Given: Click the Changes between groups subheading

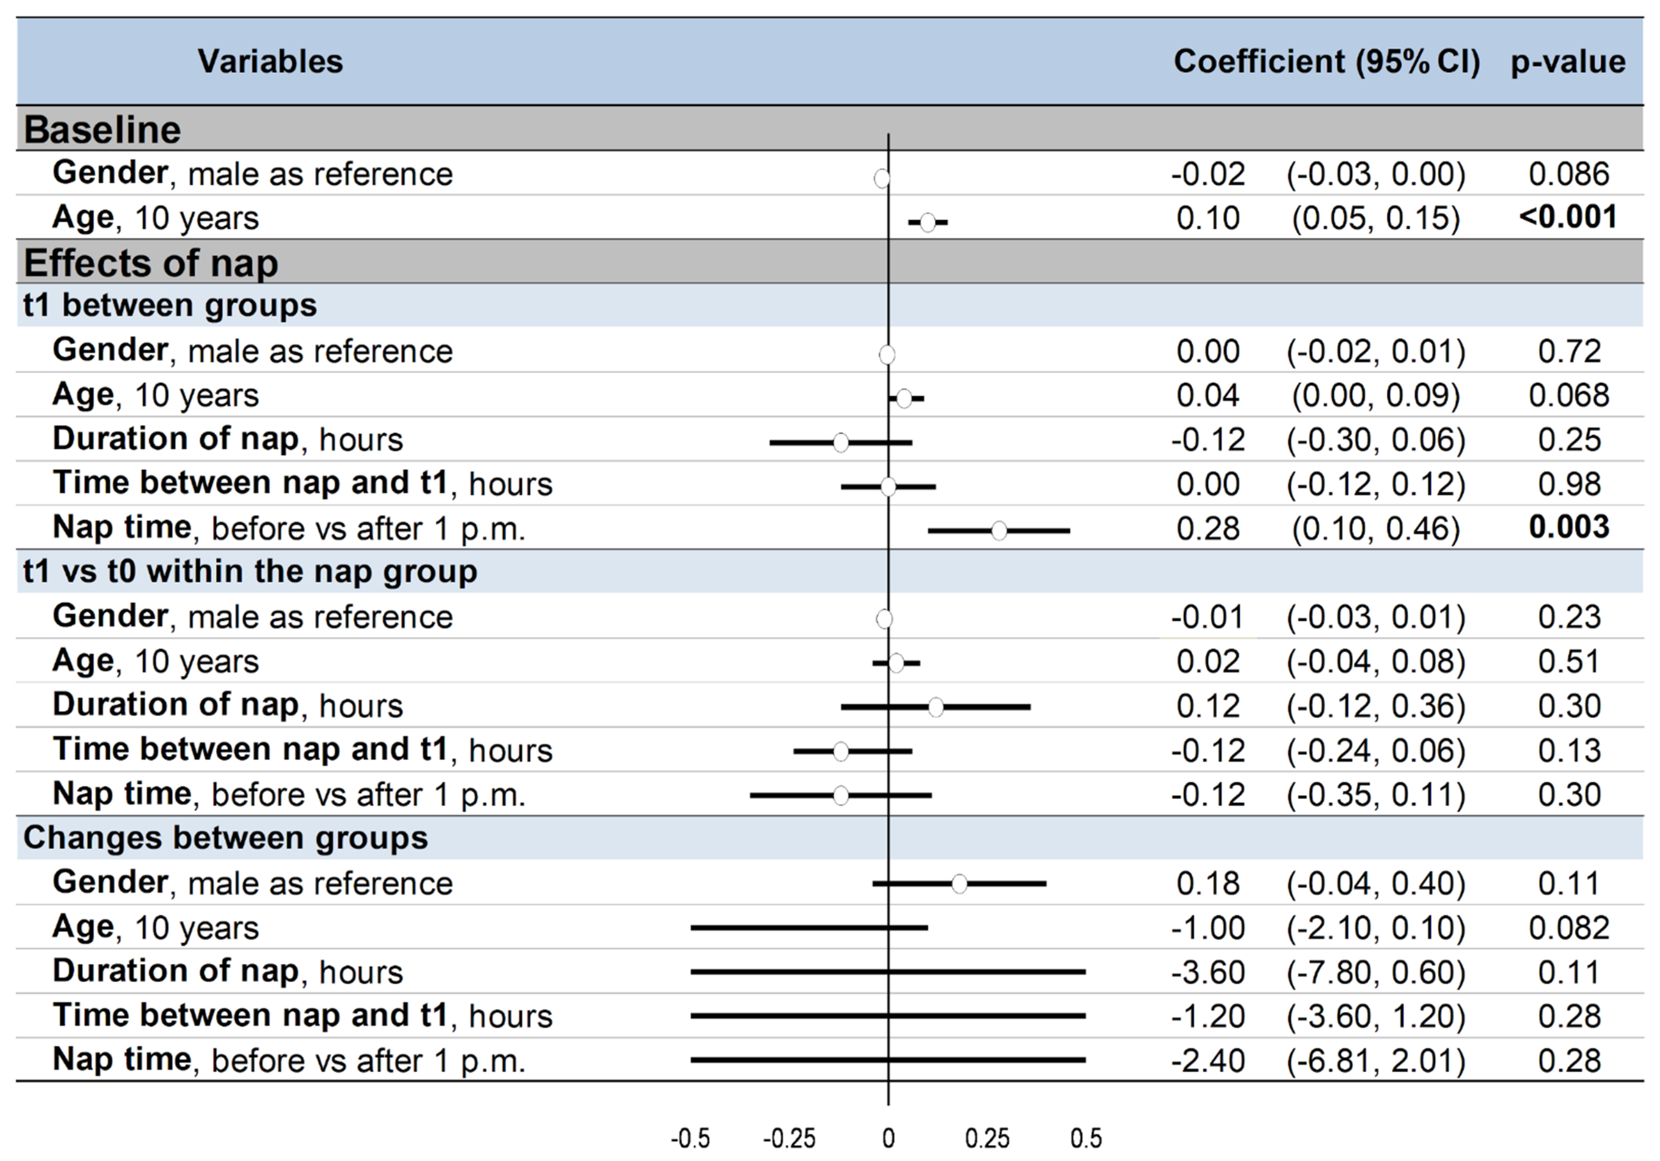Looking at the screenshot, I should [x=225, y=838].
